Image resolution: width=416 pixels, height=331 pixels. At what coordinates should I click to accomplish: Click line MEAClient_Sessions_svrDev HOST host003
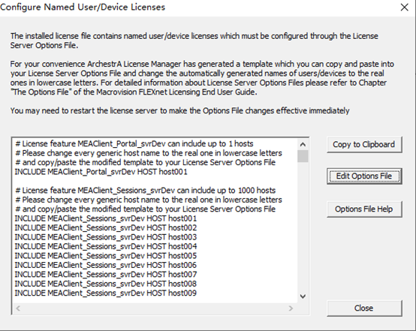point(106,237)
